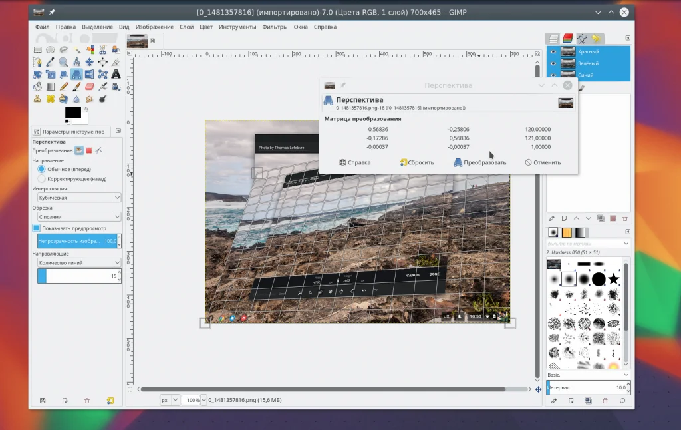
Task: Select the Zoom magnifier tool
Action: tap(64, 62)
